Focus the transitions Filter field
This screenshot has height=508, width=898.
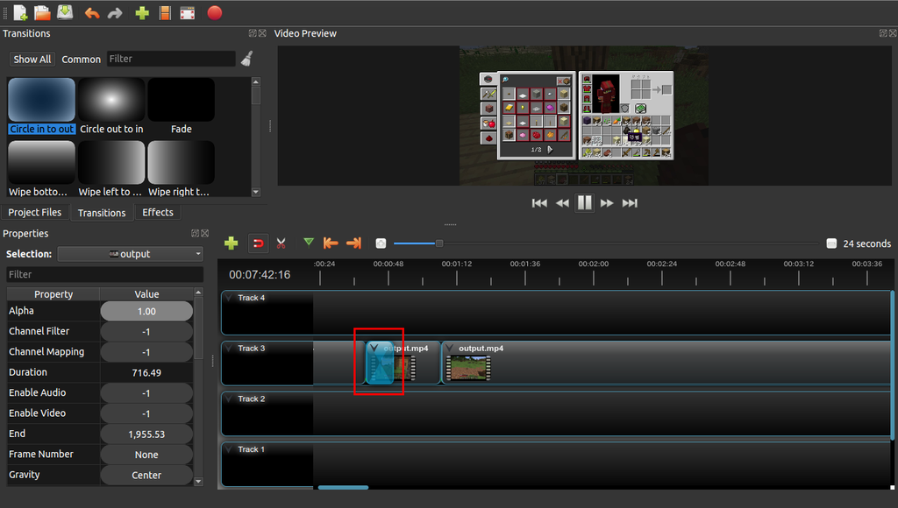point(171,59)
